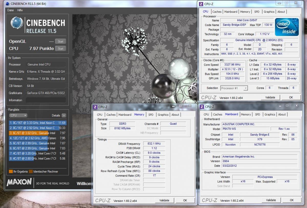The height and width of the screenshot is (208, 307).
Task: Switch to Memory tab in top CPU-Z window
Action: (245, 12)
